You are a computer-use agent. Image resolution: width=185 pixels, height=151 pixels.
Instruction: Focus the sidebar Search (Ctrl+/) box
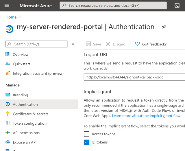click(36, 44)
